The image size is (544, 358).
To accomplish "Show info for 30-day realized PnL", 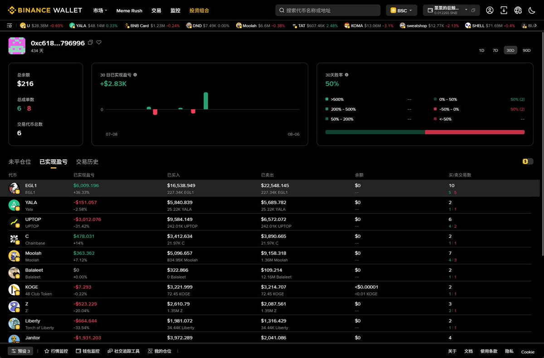I will pos(135,75).
